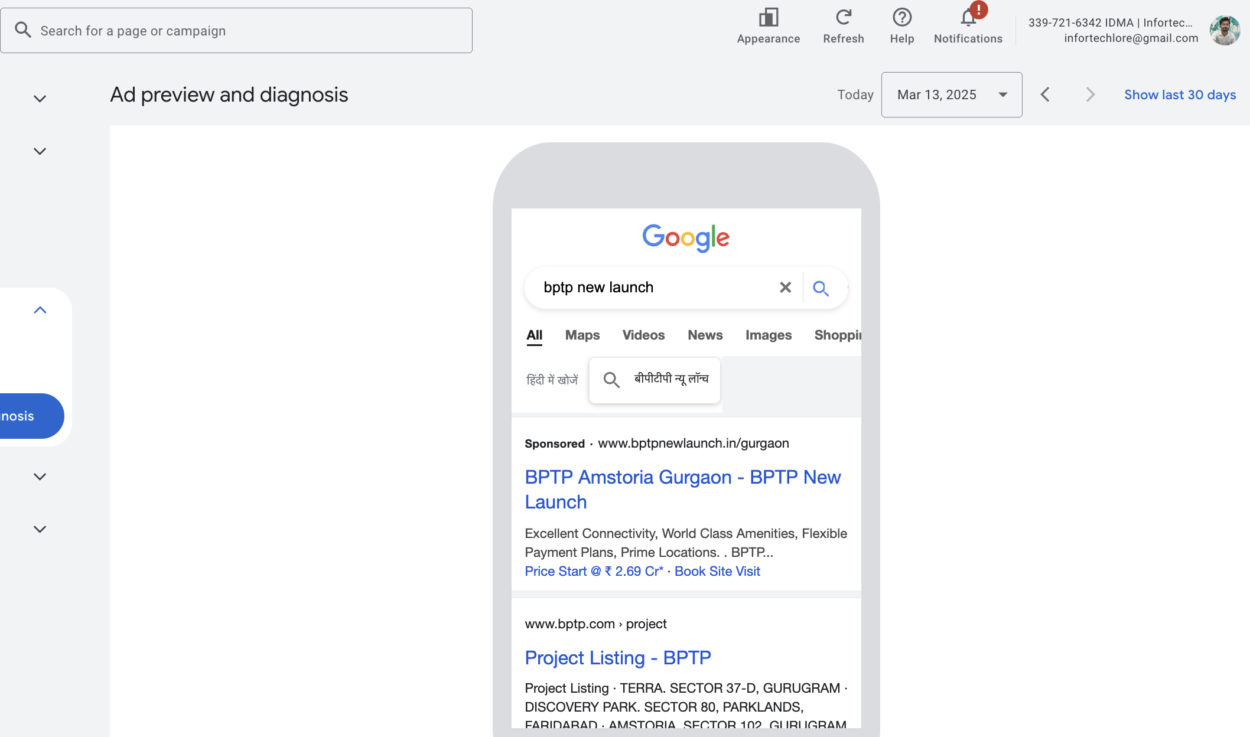Viewport: 1250px width, 737px height.
Task: Clear the preview search with X icon
Action: click(x=785, y=288)
